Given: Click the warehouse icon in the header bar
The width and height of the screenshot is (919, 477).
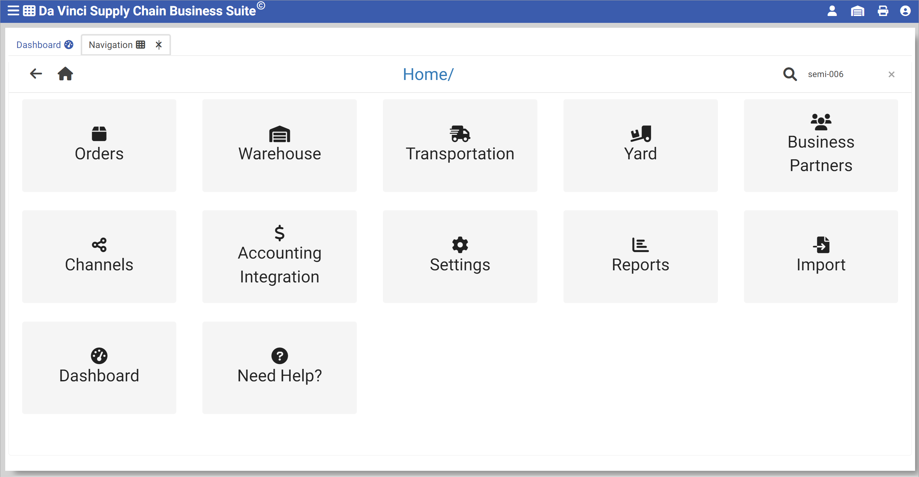Looking at the screenshot, I should point(857,11).
